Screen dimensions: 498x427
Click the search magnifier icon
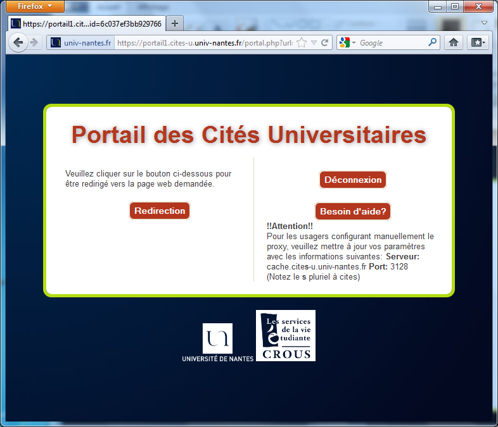click(x=433, y=43)
